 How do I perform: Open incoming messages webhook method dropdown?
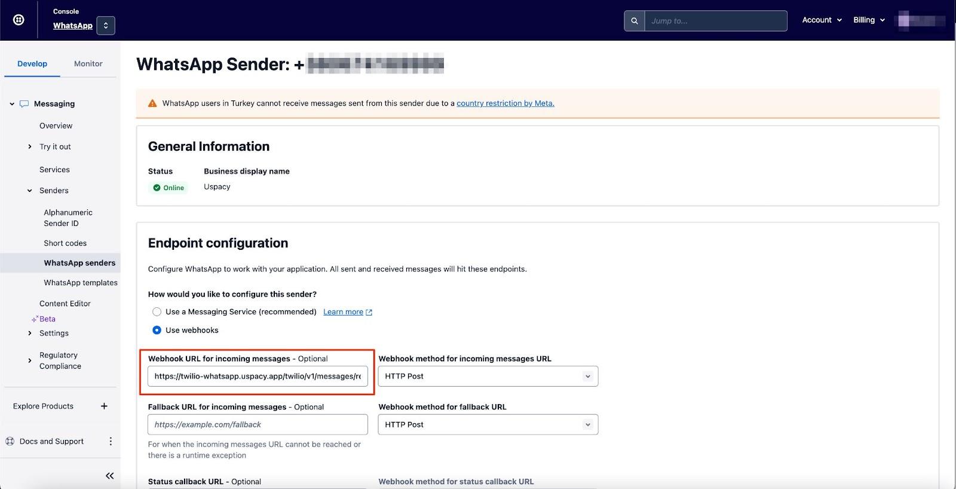point(488,376)
